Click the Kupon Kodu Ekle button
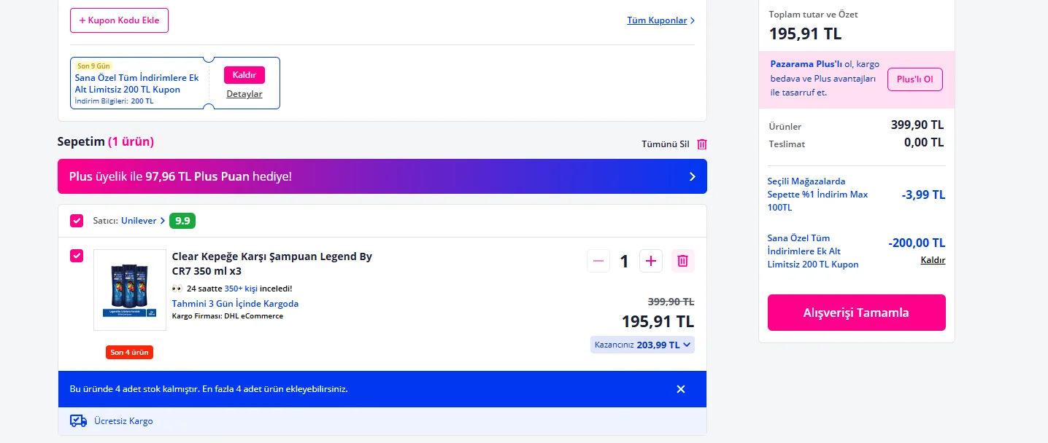This screenshot has height=443, width=1048. pos(119,20)
